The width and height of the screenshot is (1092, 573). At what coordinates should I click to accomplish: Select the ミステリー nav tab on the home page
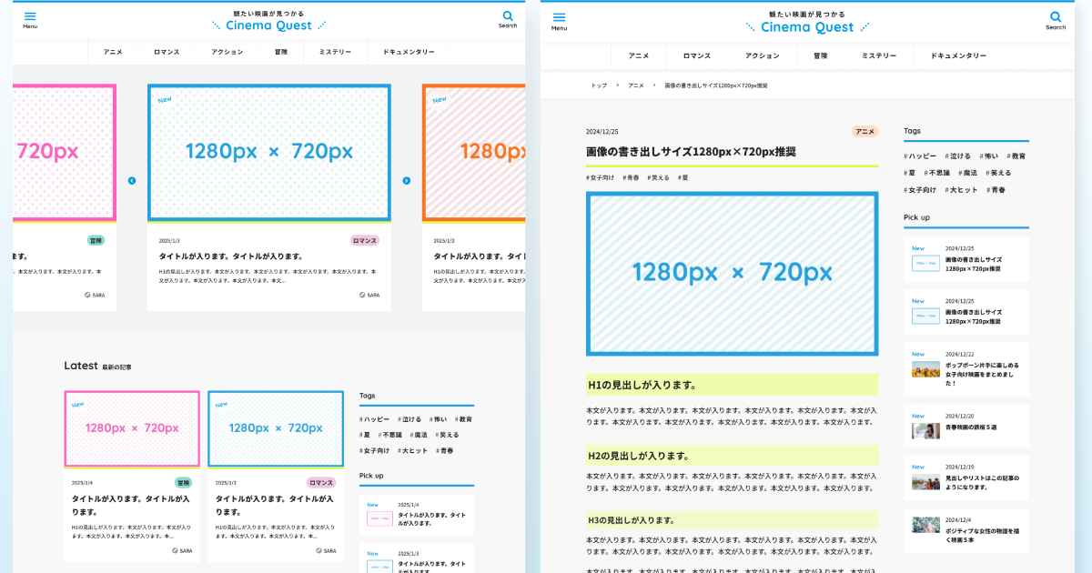click(335, 52)
